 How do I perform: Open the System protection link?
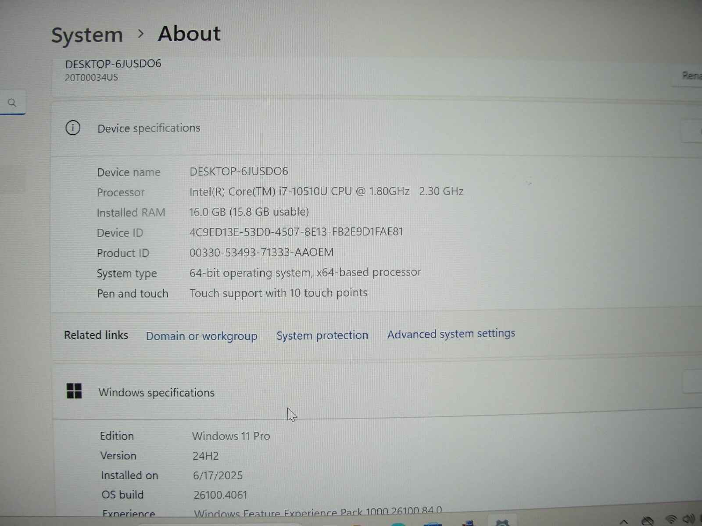tap(322, 335)
